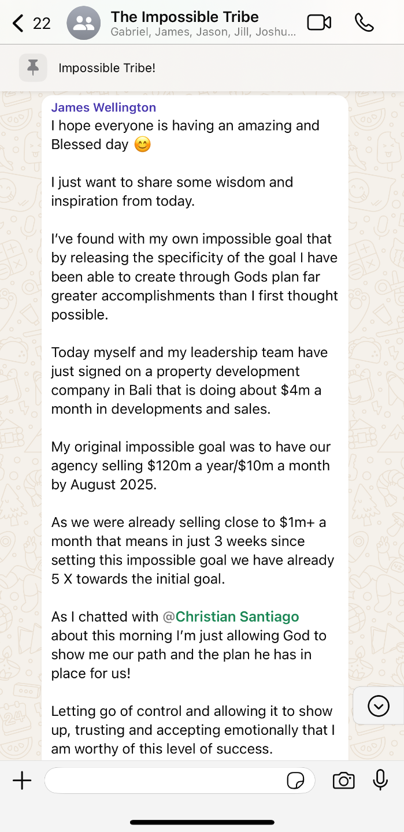Open the plus attachment menu
The image size is (404, 832).
tap(22, 781)
